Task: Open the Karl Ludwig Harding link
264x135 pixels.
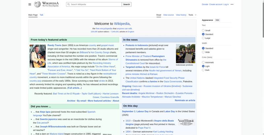Action: 163,132
